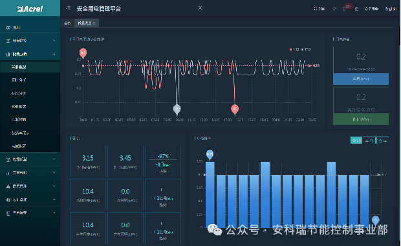This screenshot has height=246, width=401.
Task: Click the 0.0 value in the middle card row
Action: coord(125,192)
